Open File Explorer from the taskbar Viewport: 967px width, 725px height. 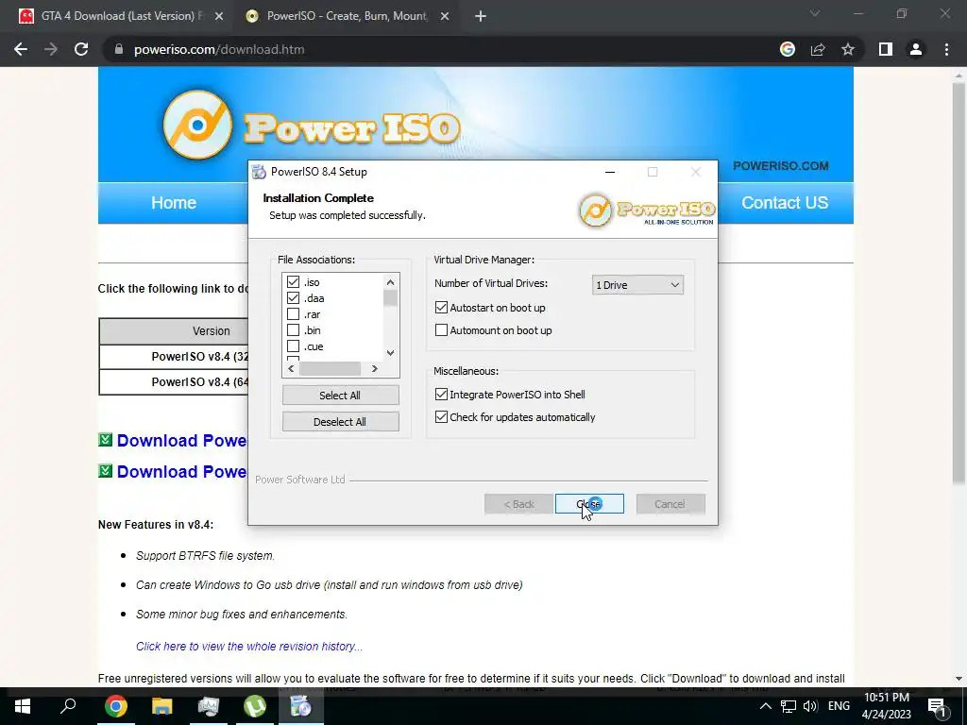pyautogui.click(x=162, y=706)
